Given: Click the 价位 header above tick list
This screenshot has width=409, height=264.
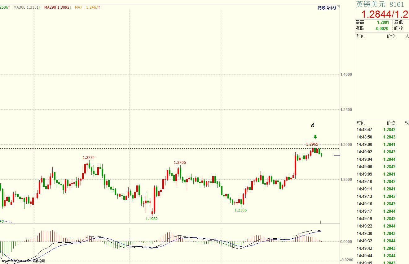Looking at the screenshot, I should pos(391,123).
